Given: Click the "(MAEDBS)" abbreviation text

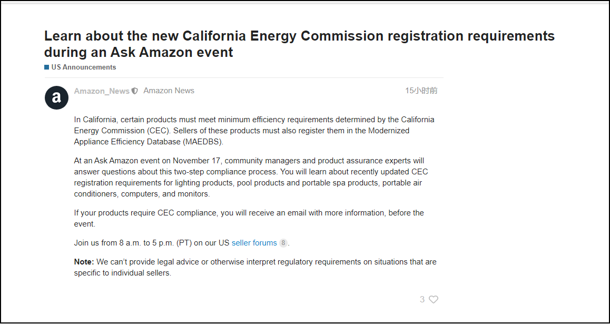Looking at the screenshot, I should (x=203, y=142).
